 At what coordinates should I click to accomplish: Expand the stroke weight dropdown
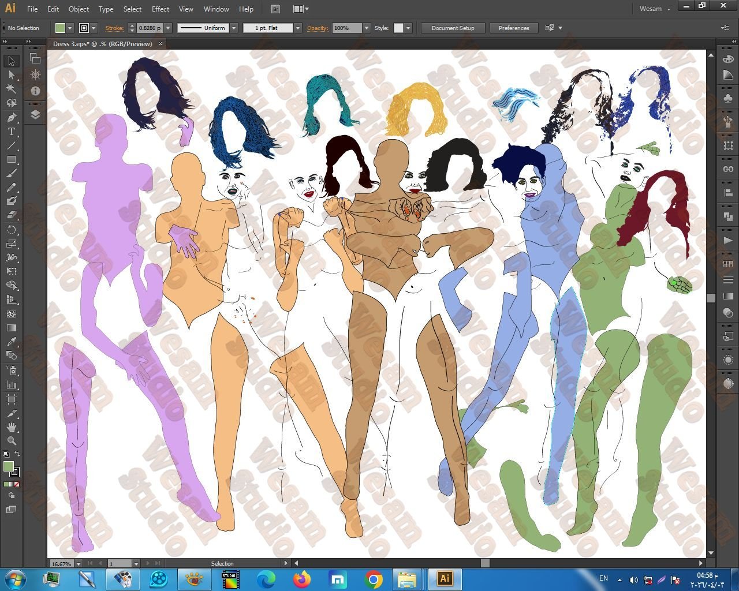pos(168,28)
